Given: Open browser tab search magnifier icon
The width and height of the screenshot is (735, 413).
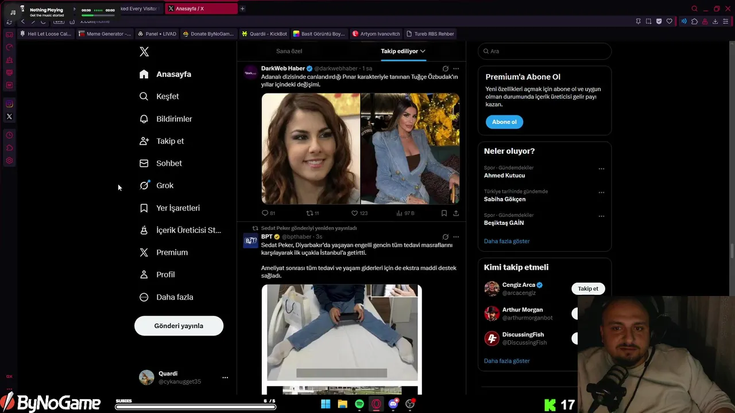Looking at the screenshot, I should [694, 9].
